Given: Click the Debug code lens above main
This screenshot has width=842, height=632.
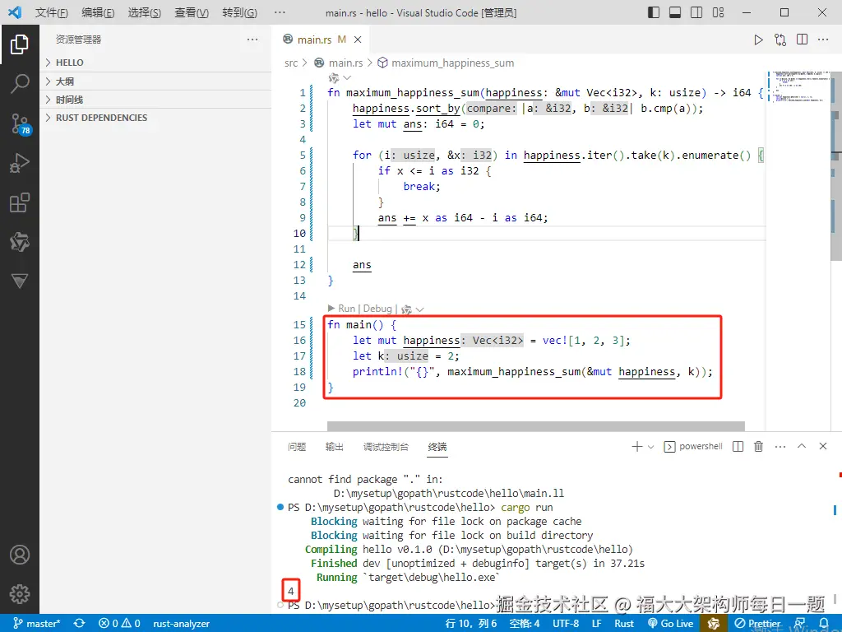Looking at the screenshot, I should [377, 309].
